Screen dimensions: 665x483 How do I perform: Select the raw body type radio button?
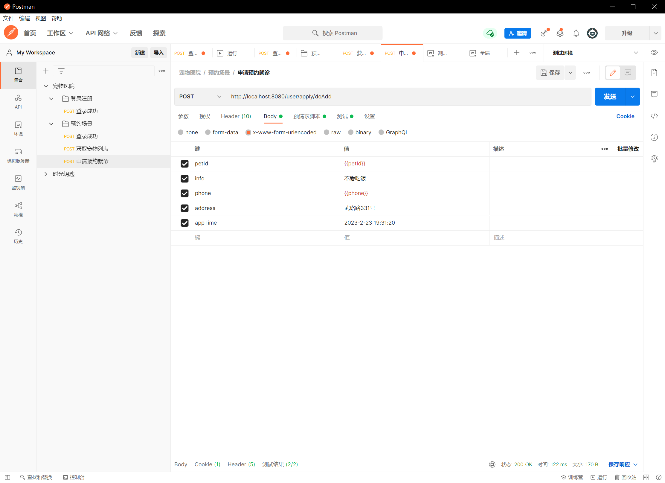click(327, 132)
